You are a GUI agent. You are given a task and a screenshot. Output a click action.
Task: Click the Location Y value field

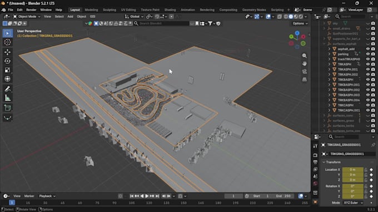[352, 175]
